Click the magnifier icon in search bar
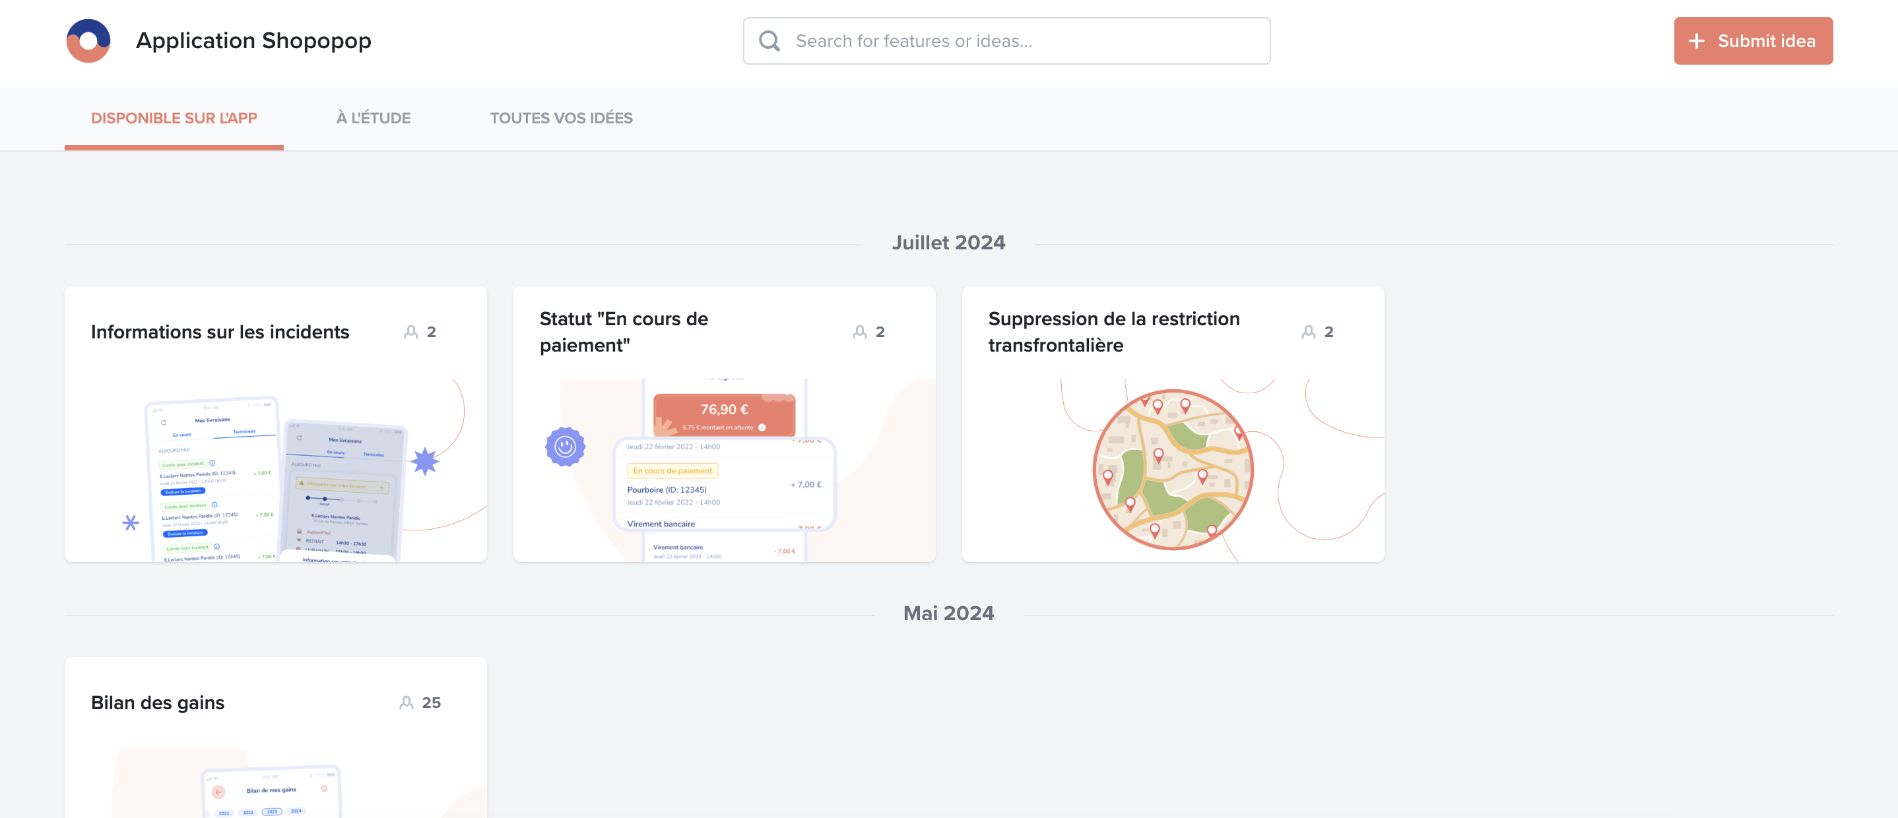This screenshot has height=818, width=1898. point(769,42)
